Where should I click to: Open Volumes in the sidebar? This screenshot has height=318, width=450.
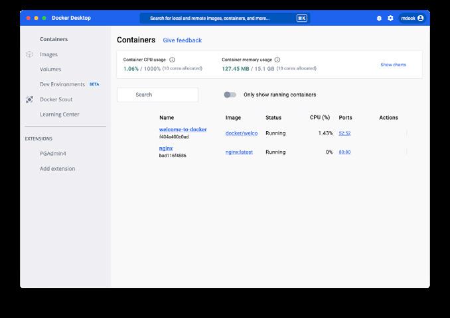point(50,69)
